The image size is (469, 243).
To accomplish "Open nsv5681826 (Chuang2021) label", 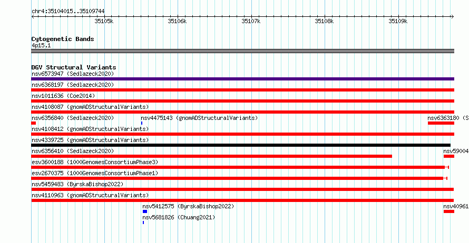I will (x=179, y=217).
